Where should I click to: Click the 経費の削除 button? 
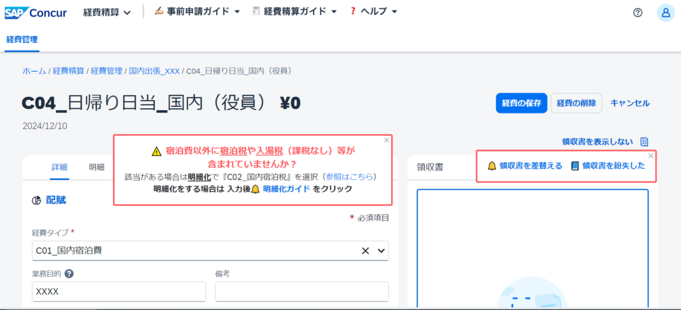pyautogui.click(x=576, y=103)
